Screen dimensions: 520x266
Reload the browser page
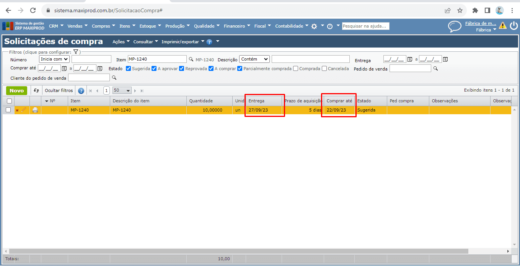point(33,10)
